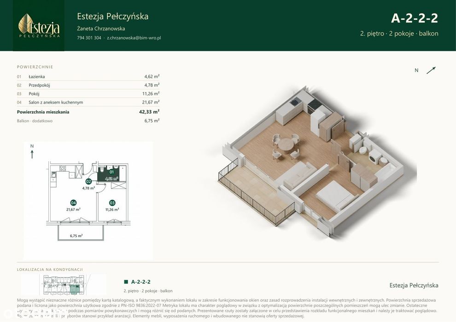
Task: Click the "LOKALIZACJA NA KONDYGNACJI" heading
Action: click(50, 270)
